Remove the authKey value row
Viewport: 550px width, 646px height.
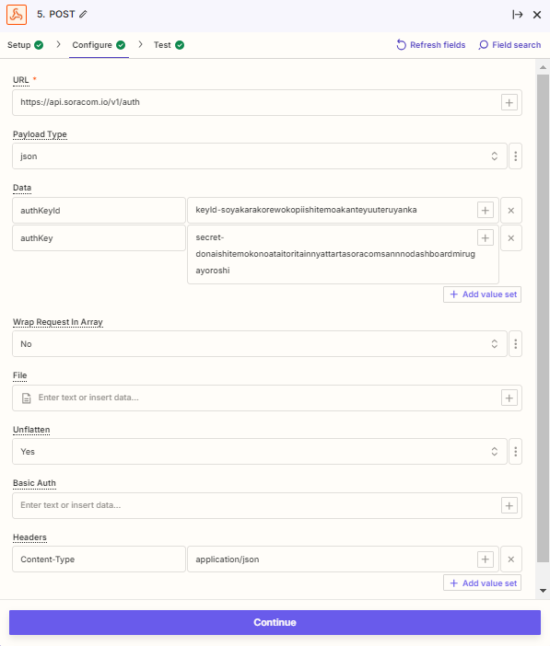[510, 238]
